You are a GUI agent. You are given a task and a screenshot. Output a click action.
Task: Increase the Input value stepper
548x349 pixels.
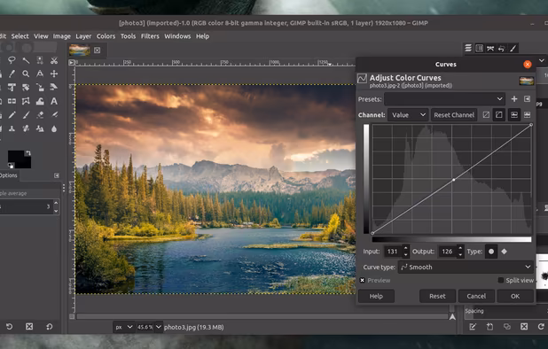coord(406,248)
